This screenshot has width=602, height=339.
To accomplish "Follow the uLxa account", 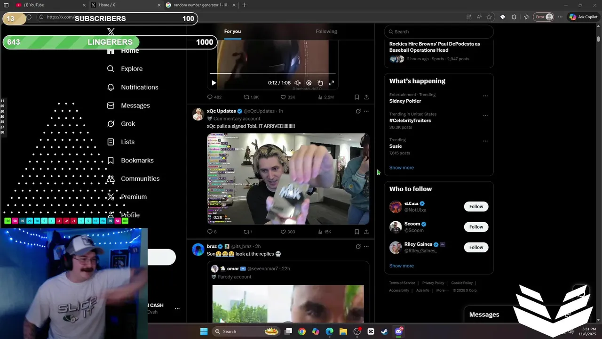I will tap(476, 207).
